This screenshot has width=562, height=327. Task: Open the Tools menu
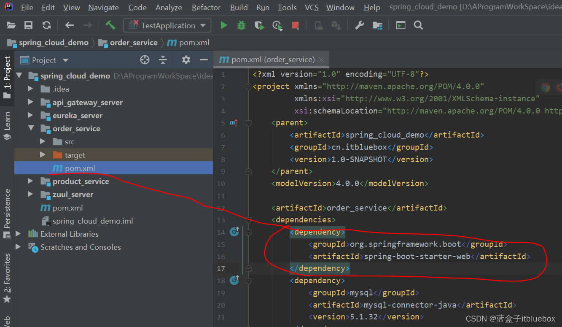[x=287, y=8]
